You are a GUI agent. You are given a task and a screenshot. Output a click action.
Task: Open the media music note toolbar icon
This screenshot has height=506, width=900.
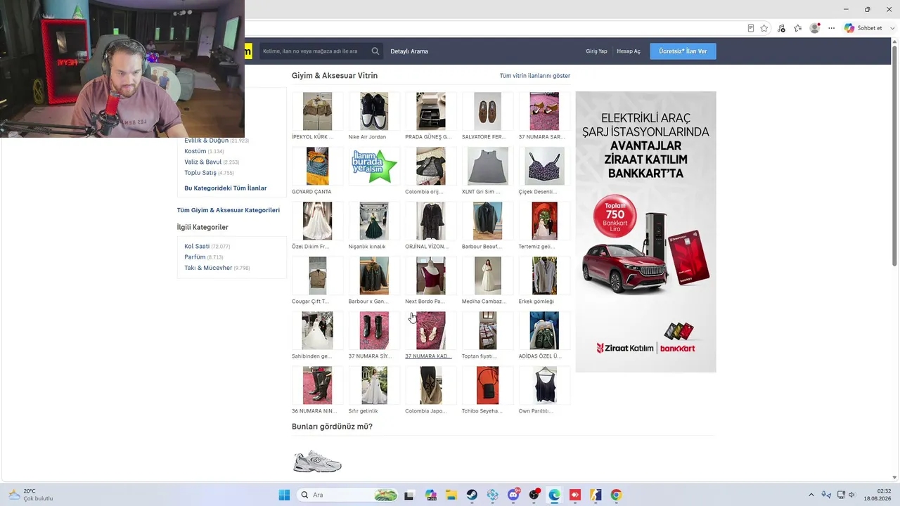tap(782, 28)
